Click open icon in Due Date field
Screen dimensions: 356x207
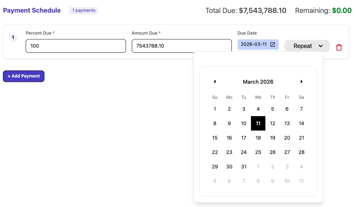coord(273,44)
